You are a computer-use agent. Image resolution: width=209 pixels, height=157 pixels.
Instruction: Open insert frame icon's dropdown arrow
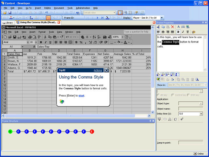[14, 18]
